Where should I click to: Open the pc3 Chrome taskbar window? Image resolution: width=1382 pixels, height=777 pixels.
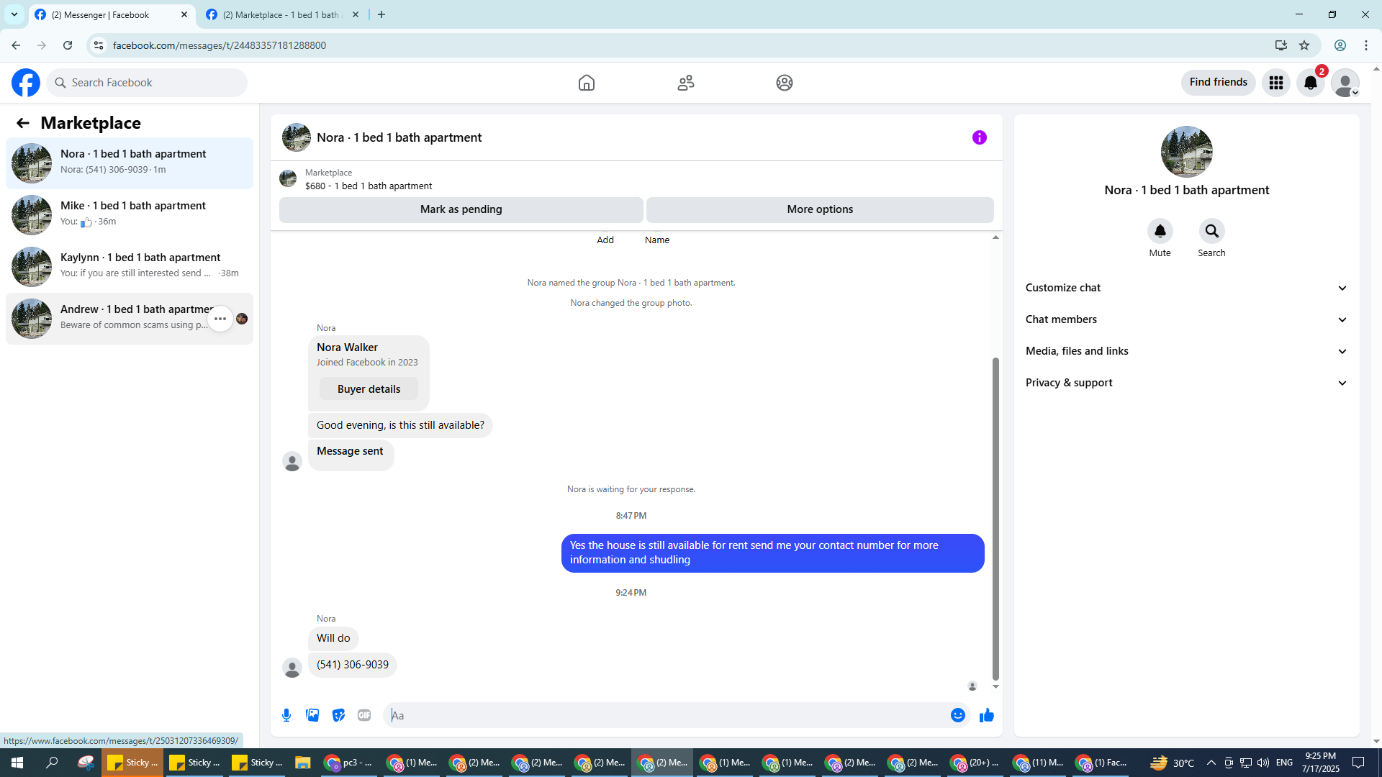pos(349,763)
